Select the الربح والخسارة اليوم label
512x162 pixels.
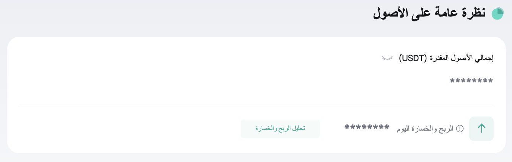pyautogui.click(x=425, y=129)
